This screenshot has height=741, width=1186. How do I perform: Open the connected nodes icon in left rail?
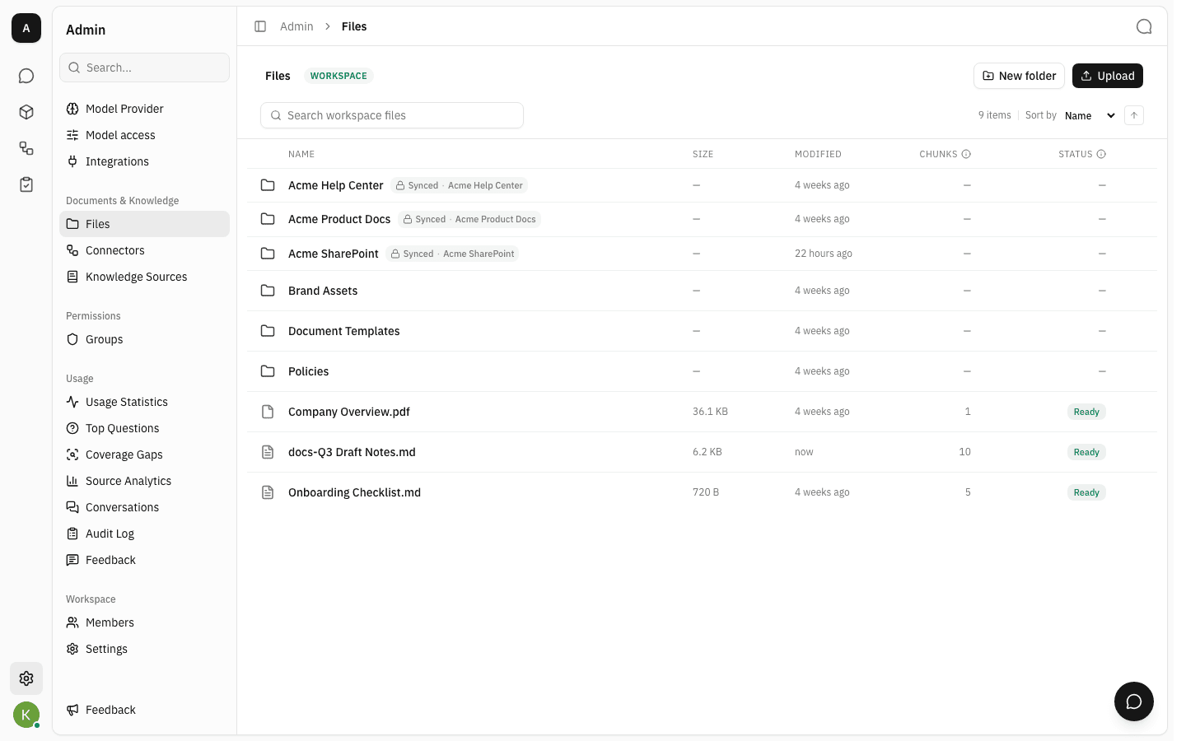point(26,148)
